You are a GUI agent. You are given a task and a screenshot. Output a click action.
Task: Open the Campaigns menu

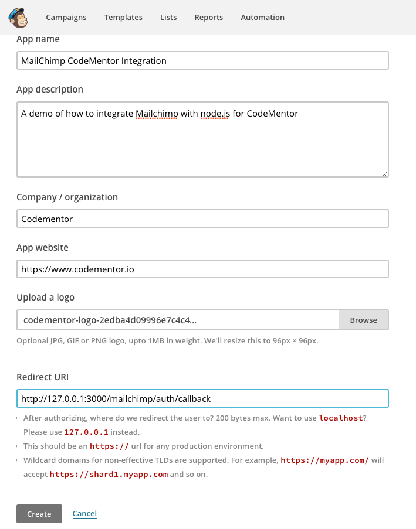tap(66, 18)
